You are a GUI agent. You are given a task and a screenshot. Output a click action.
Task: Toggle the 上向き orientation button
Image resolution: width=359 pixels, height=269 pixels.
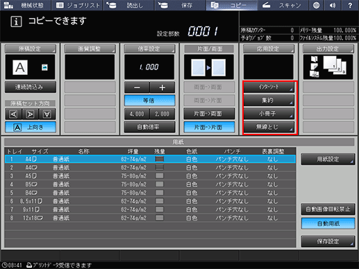(x=31, y=127)
